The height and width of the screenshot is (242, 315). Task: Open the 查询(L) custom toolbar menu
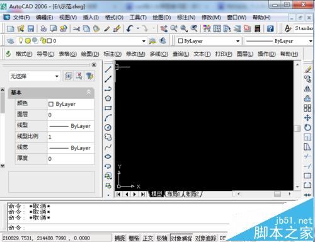(x=181, y=54)
